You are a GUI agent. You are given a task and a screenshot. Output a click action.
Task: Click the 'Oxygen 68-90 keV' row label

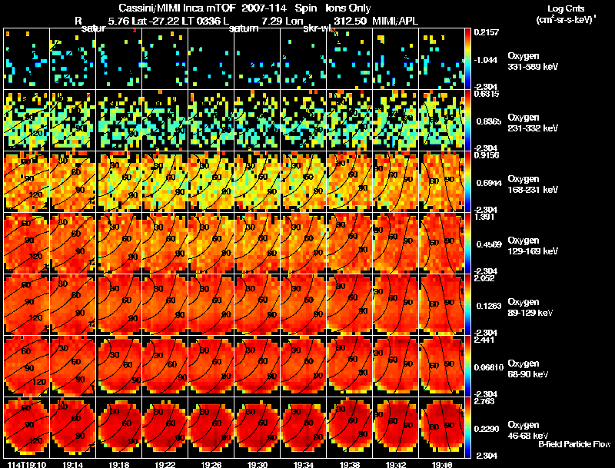point(527,369)
